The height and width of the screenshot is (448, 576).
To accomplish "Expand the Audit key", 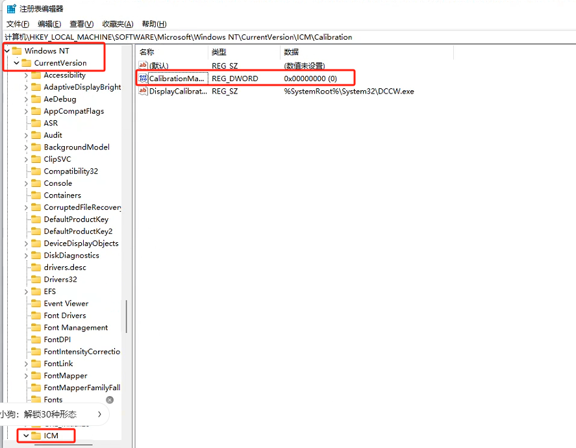I will (26, 136).
